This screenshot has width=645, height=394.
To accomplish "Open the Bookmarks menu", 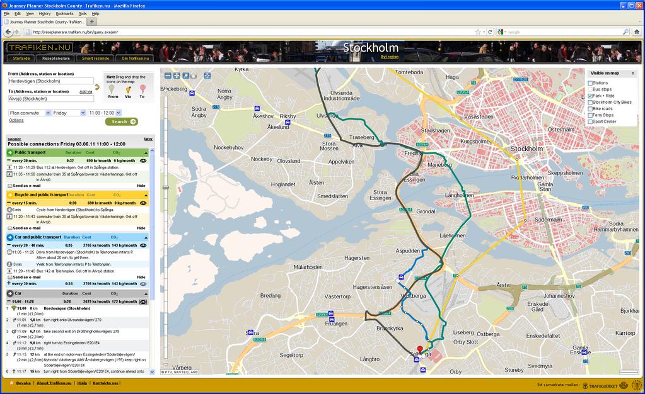I will point(64,14).
